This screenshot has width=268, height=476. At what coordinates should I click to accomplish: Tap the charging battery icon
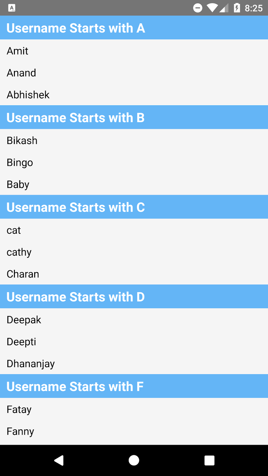click(237, 8)
